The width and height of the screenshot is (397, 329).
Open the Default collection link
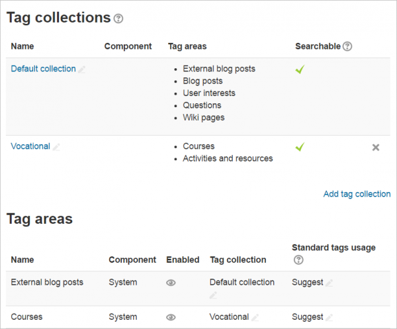click(43, 69)
